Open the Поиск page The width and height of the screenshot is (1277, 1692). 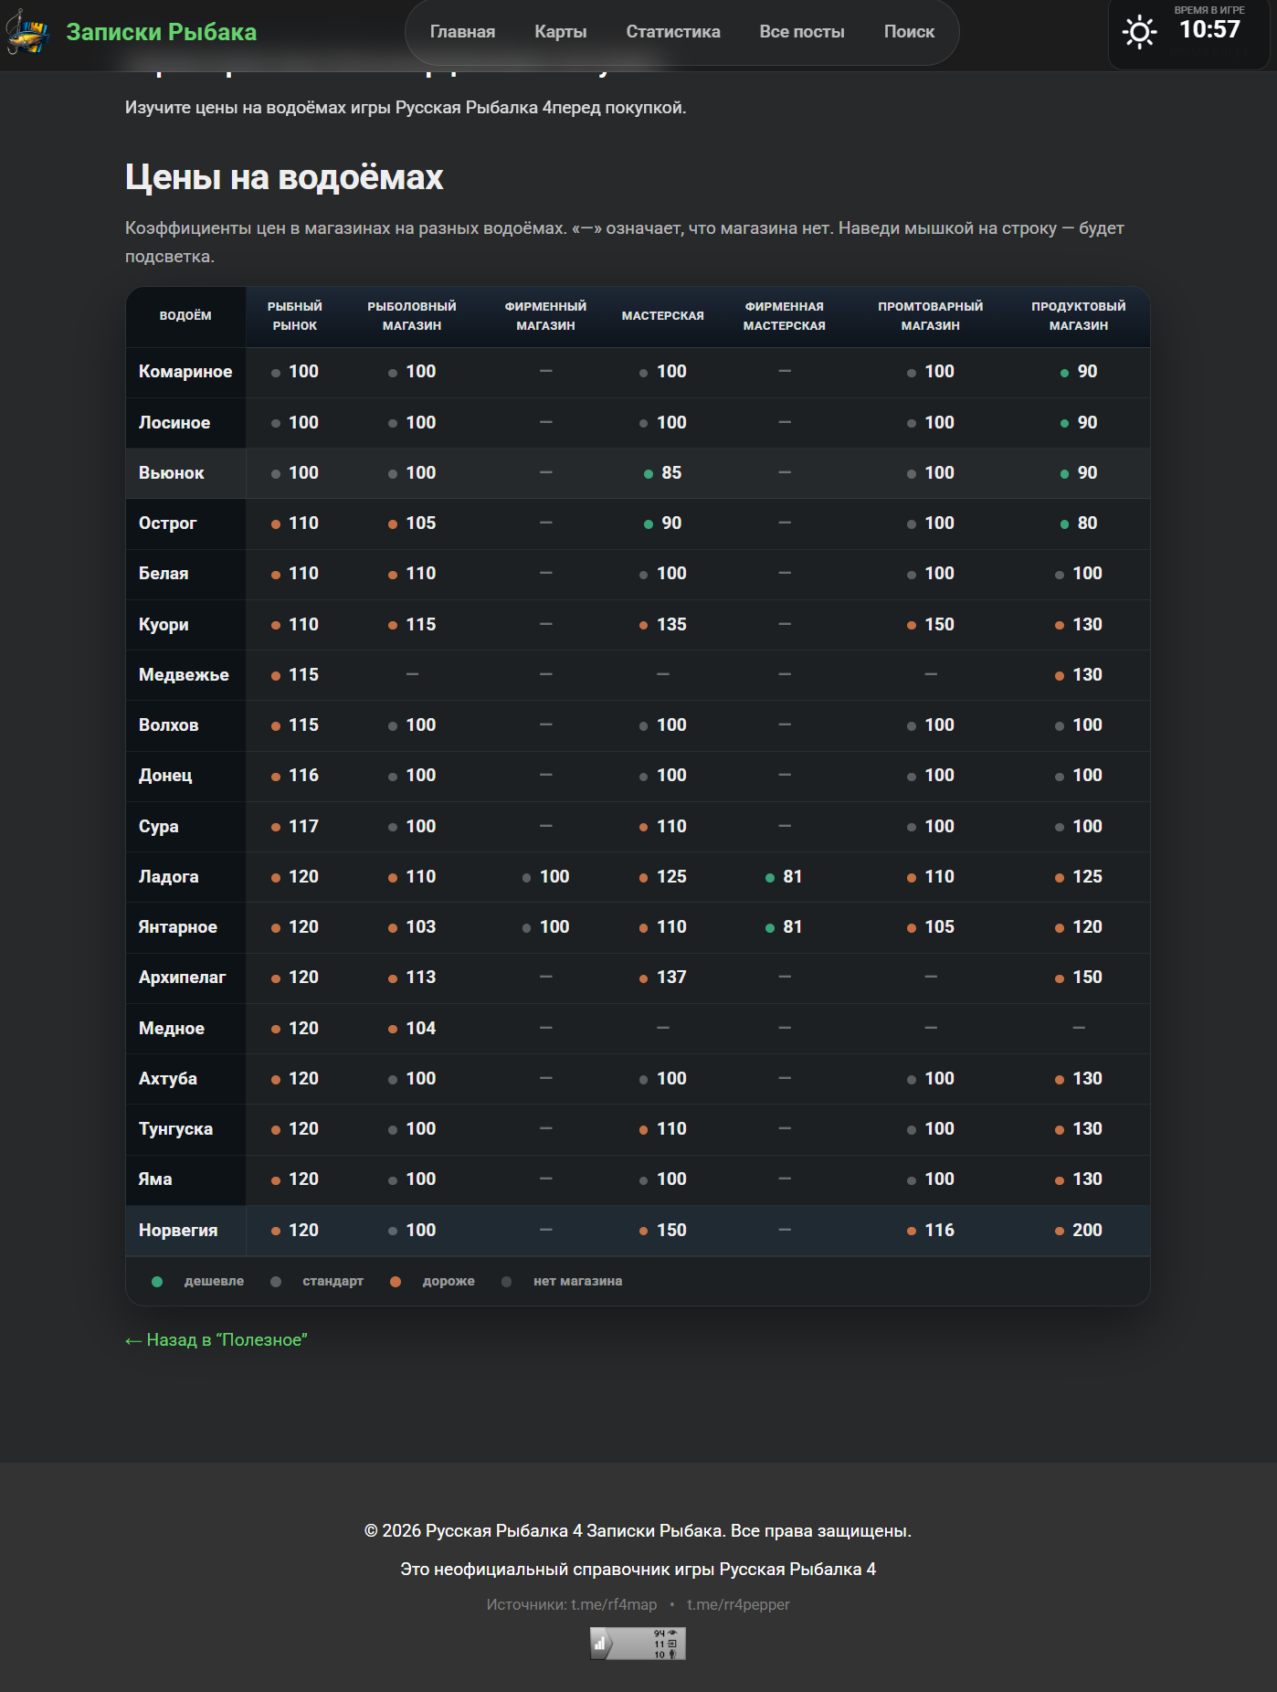(909, 32)
